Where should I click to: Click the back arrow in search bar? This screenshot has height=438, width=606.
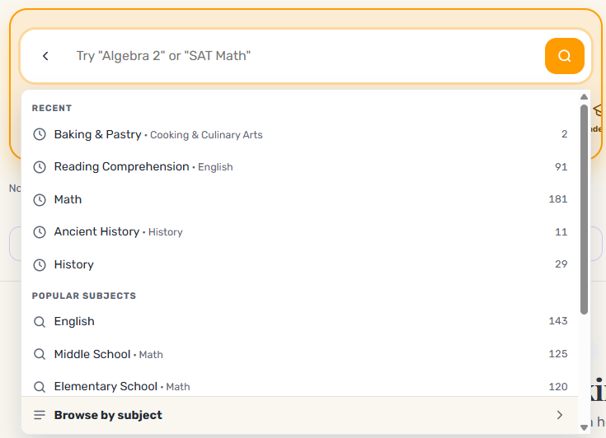45,56
